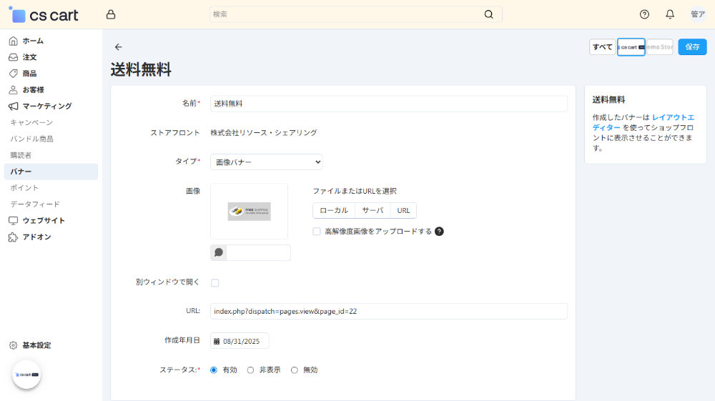This screenshot has width=715, height=401.
Task: Check the open in new window box
Action: tap(215, 283)
